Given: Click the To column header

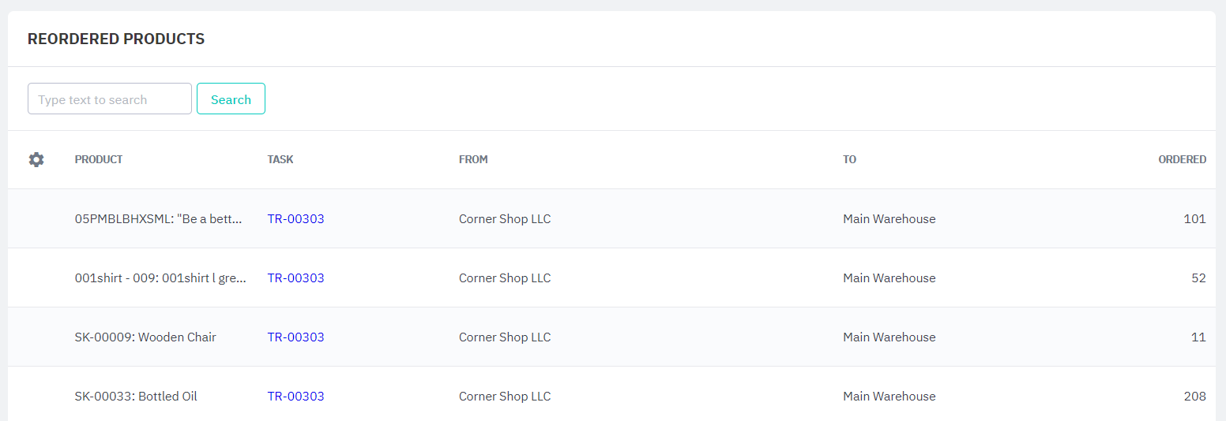Looking at the screenshot, I should [x=849, y=159].
